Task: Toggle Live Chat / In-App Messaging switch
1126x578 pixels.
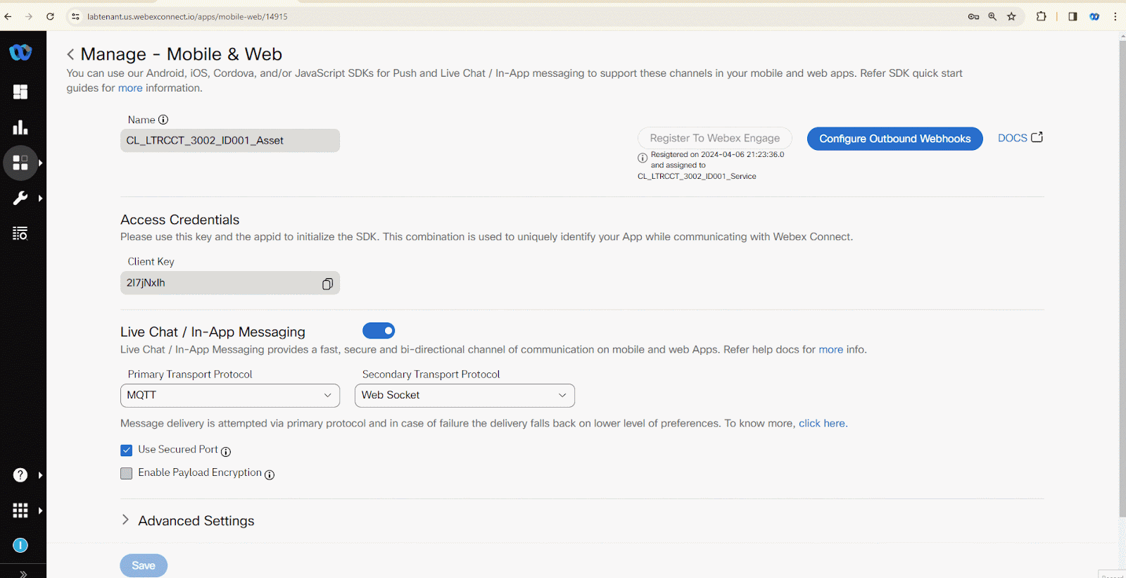Action: point(379,331)
